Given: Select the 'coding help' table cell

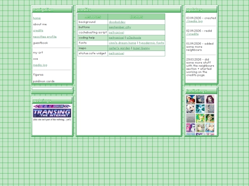Looking at the screenshot, I should click(x=93, y=38).
